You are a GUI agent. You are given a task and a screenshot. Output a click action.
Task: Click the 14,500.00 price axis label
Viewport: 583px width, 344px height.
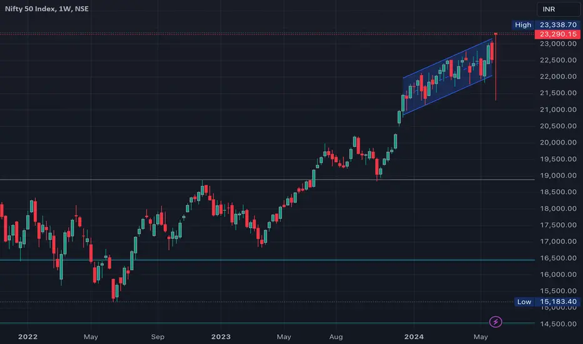pos(558,323)
